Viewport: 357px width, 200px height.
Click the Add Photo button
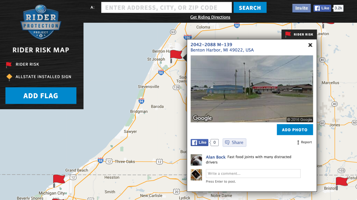pyautogui.click(x=295, y=130)
